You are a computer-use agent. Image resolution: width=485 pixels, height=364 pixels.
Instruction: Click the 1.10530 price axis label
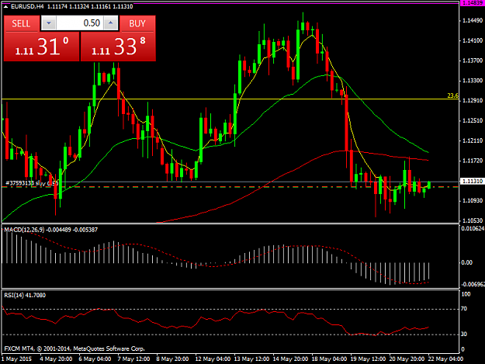tap(473, 221)
